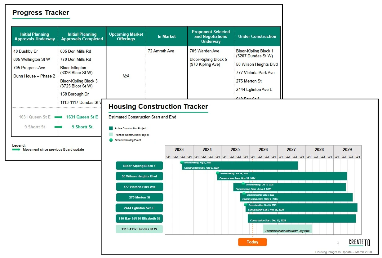382x258 pixels.
Task: Select the 777 Victoria Park Ave project label
Action: [x=140, y=187]
